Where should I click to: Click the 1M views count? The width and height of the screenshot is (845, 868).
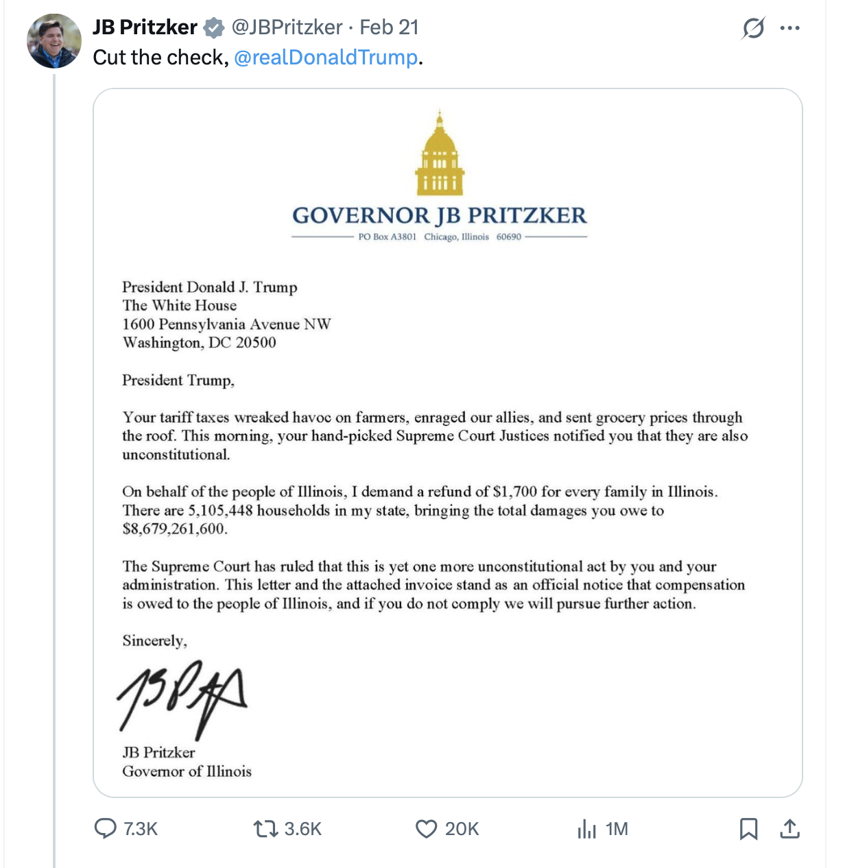pyautogui.click(x=617, y=829)
